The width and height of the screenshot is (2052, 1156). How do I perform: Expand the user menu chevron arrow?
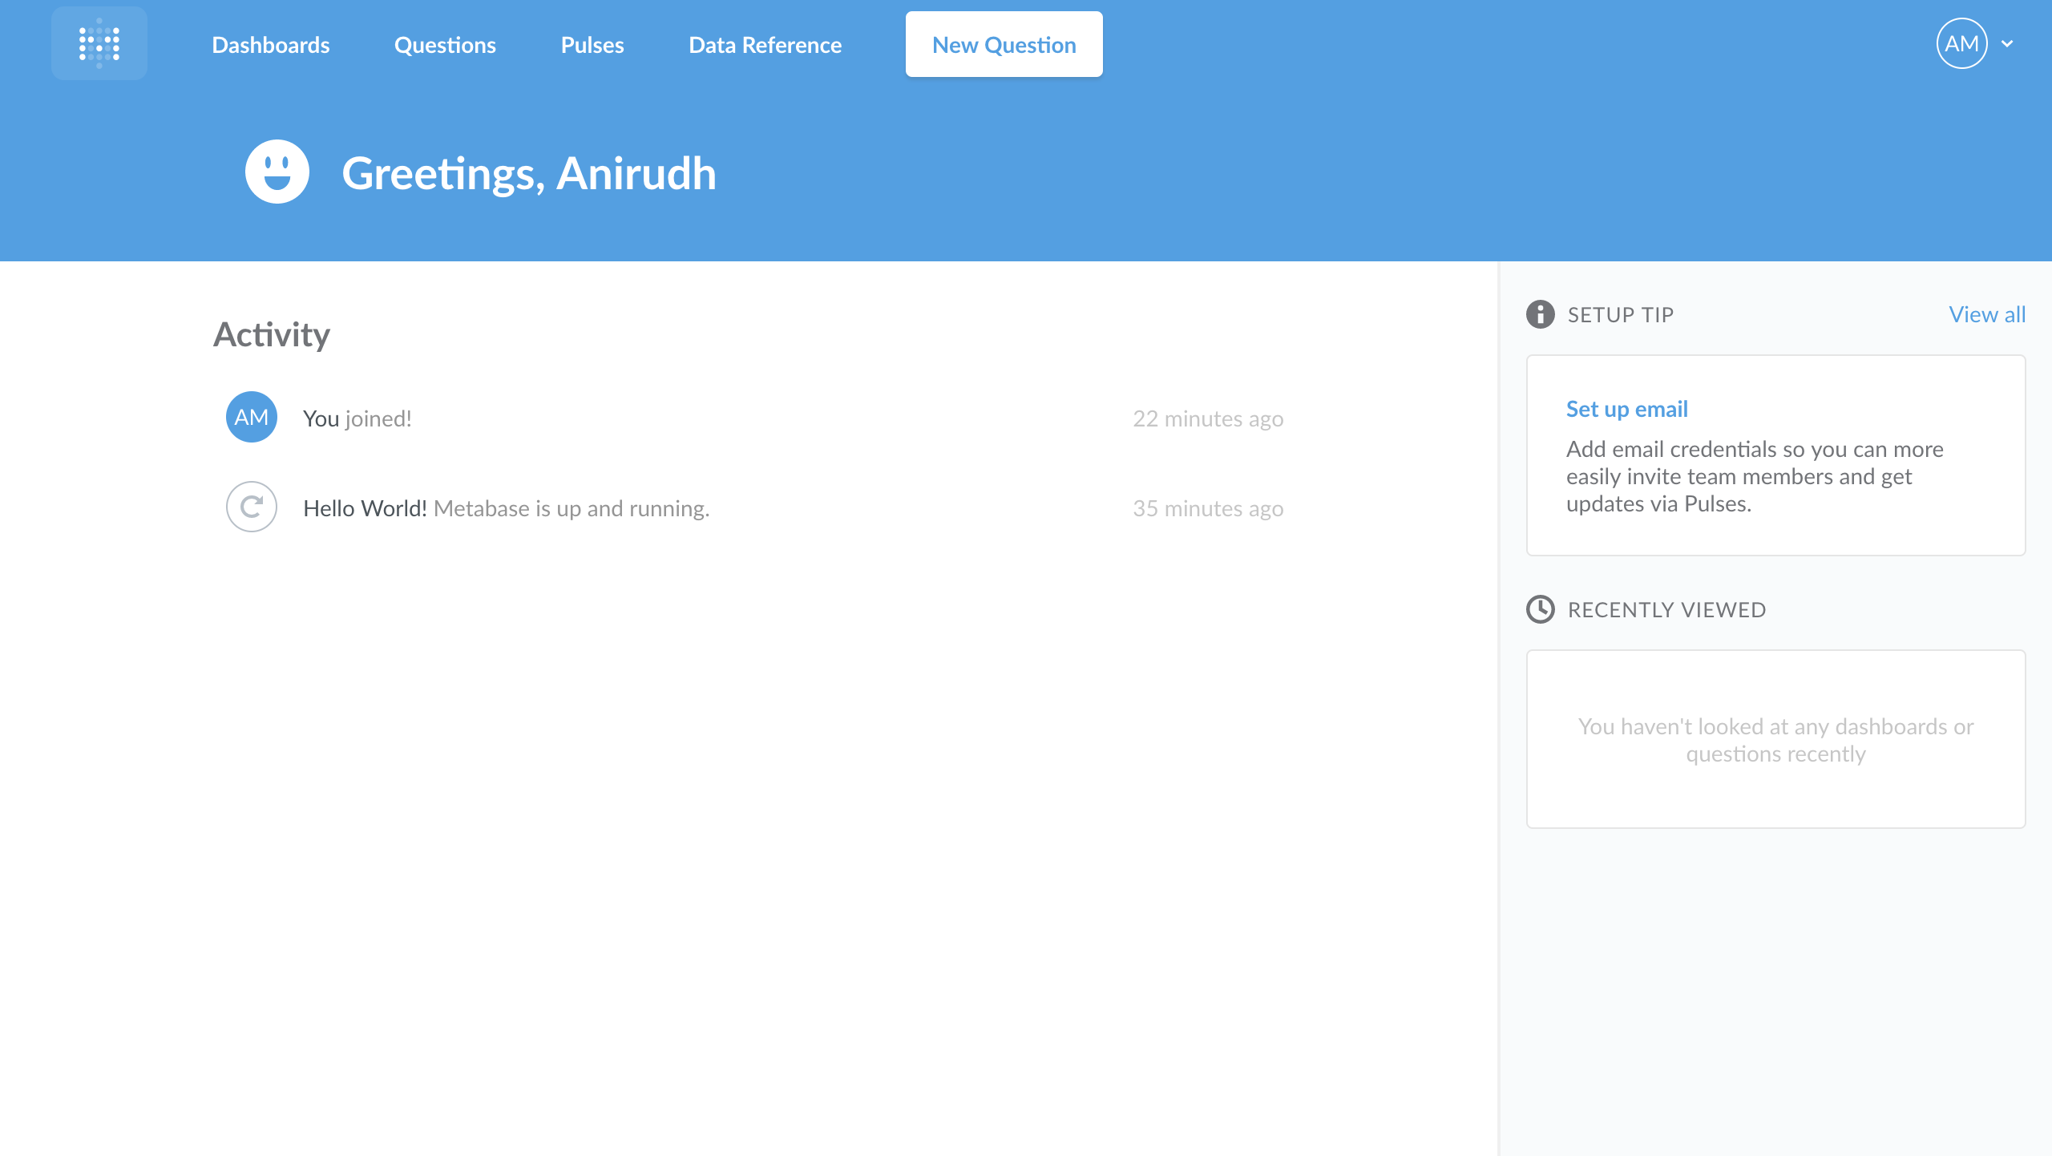(x=2007, y=44)
